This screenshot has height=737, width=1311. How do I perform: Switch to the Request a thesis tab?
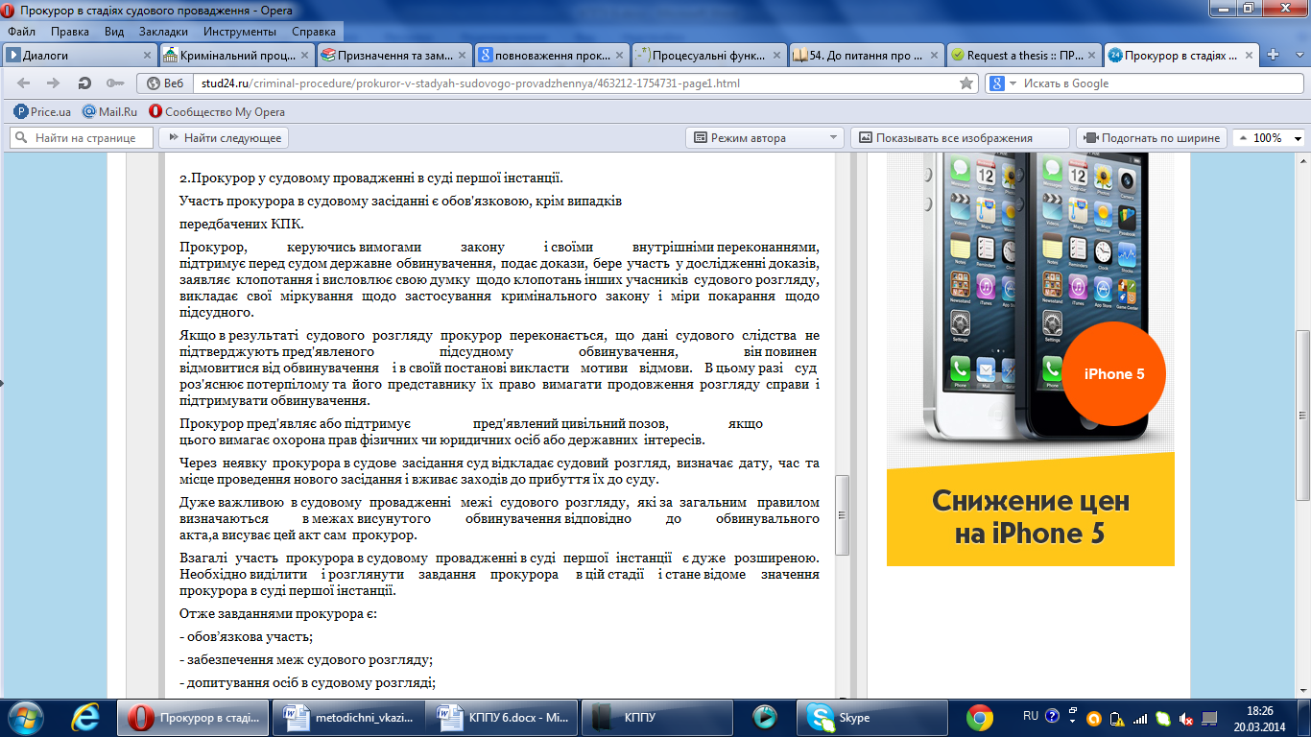1024,56
